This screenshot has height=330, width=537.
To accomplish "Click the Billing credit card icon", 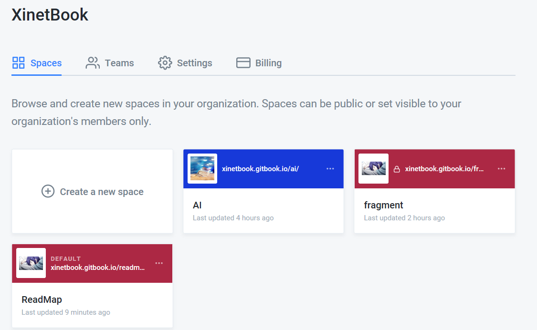I will pos(243,63).
